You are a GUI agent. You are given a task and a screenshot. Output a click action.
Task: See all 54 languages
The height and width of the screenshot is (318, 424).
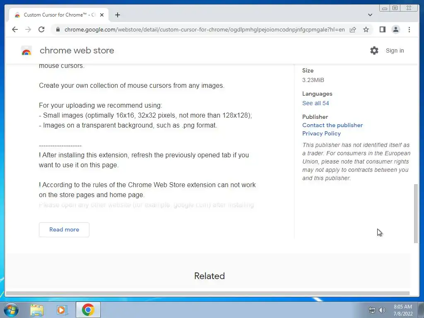(316, 103)
